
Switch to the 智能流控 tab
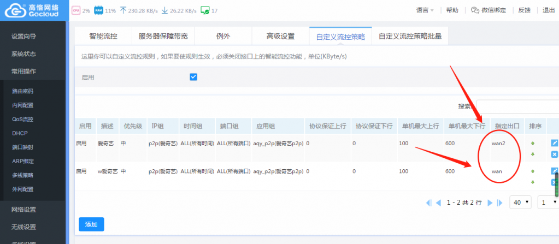point(103,37)
